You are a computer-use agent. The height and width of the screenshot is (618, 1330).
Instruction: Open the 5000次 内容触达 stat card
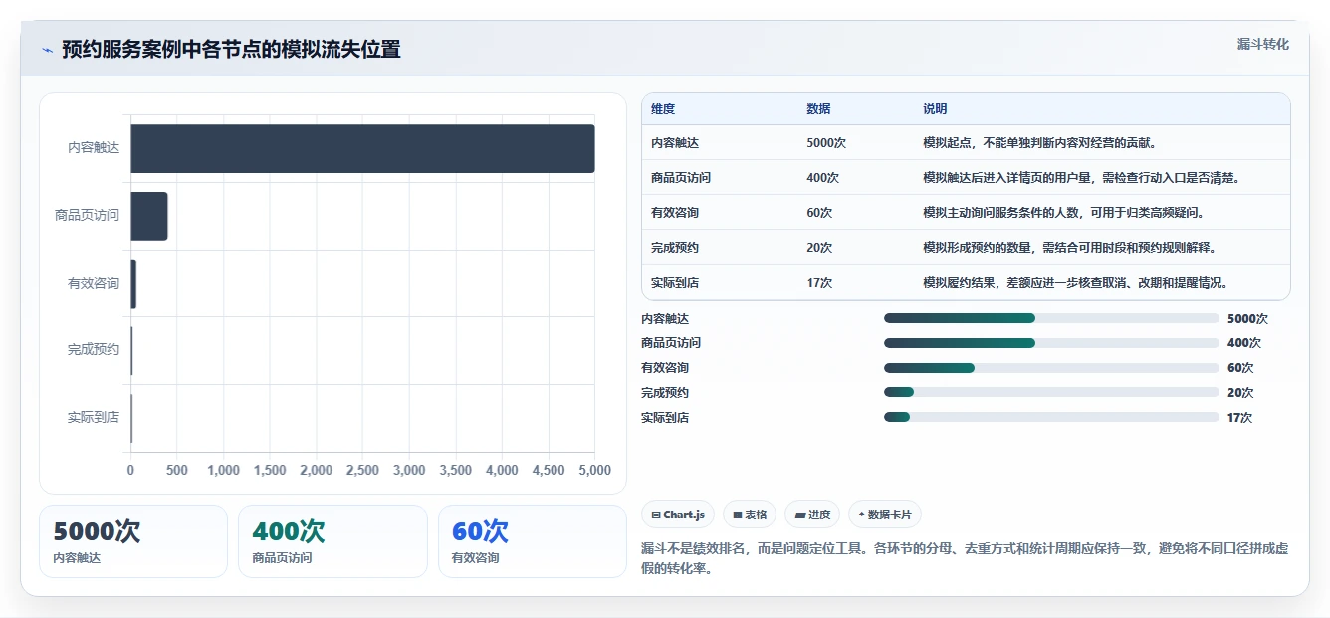[133, 541]
